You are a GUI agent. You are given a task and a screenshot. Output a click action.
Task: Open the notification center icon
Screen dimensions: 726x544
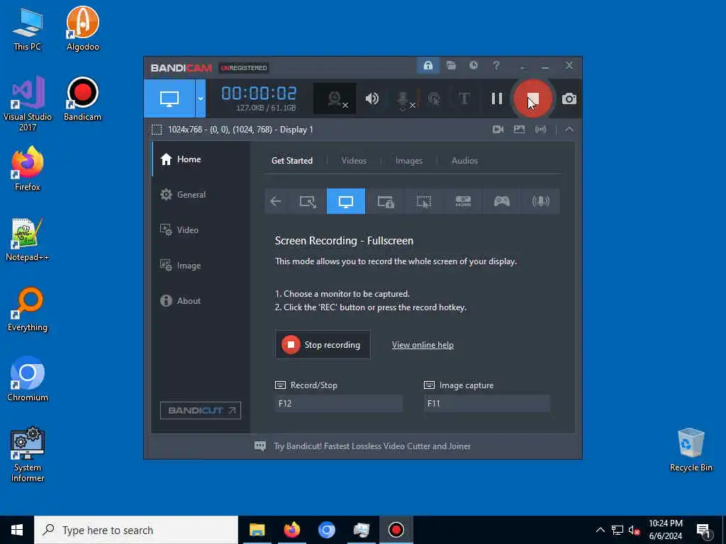coord(703,530)
